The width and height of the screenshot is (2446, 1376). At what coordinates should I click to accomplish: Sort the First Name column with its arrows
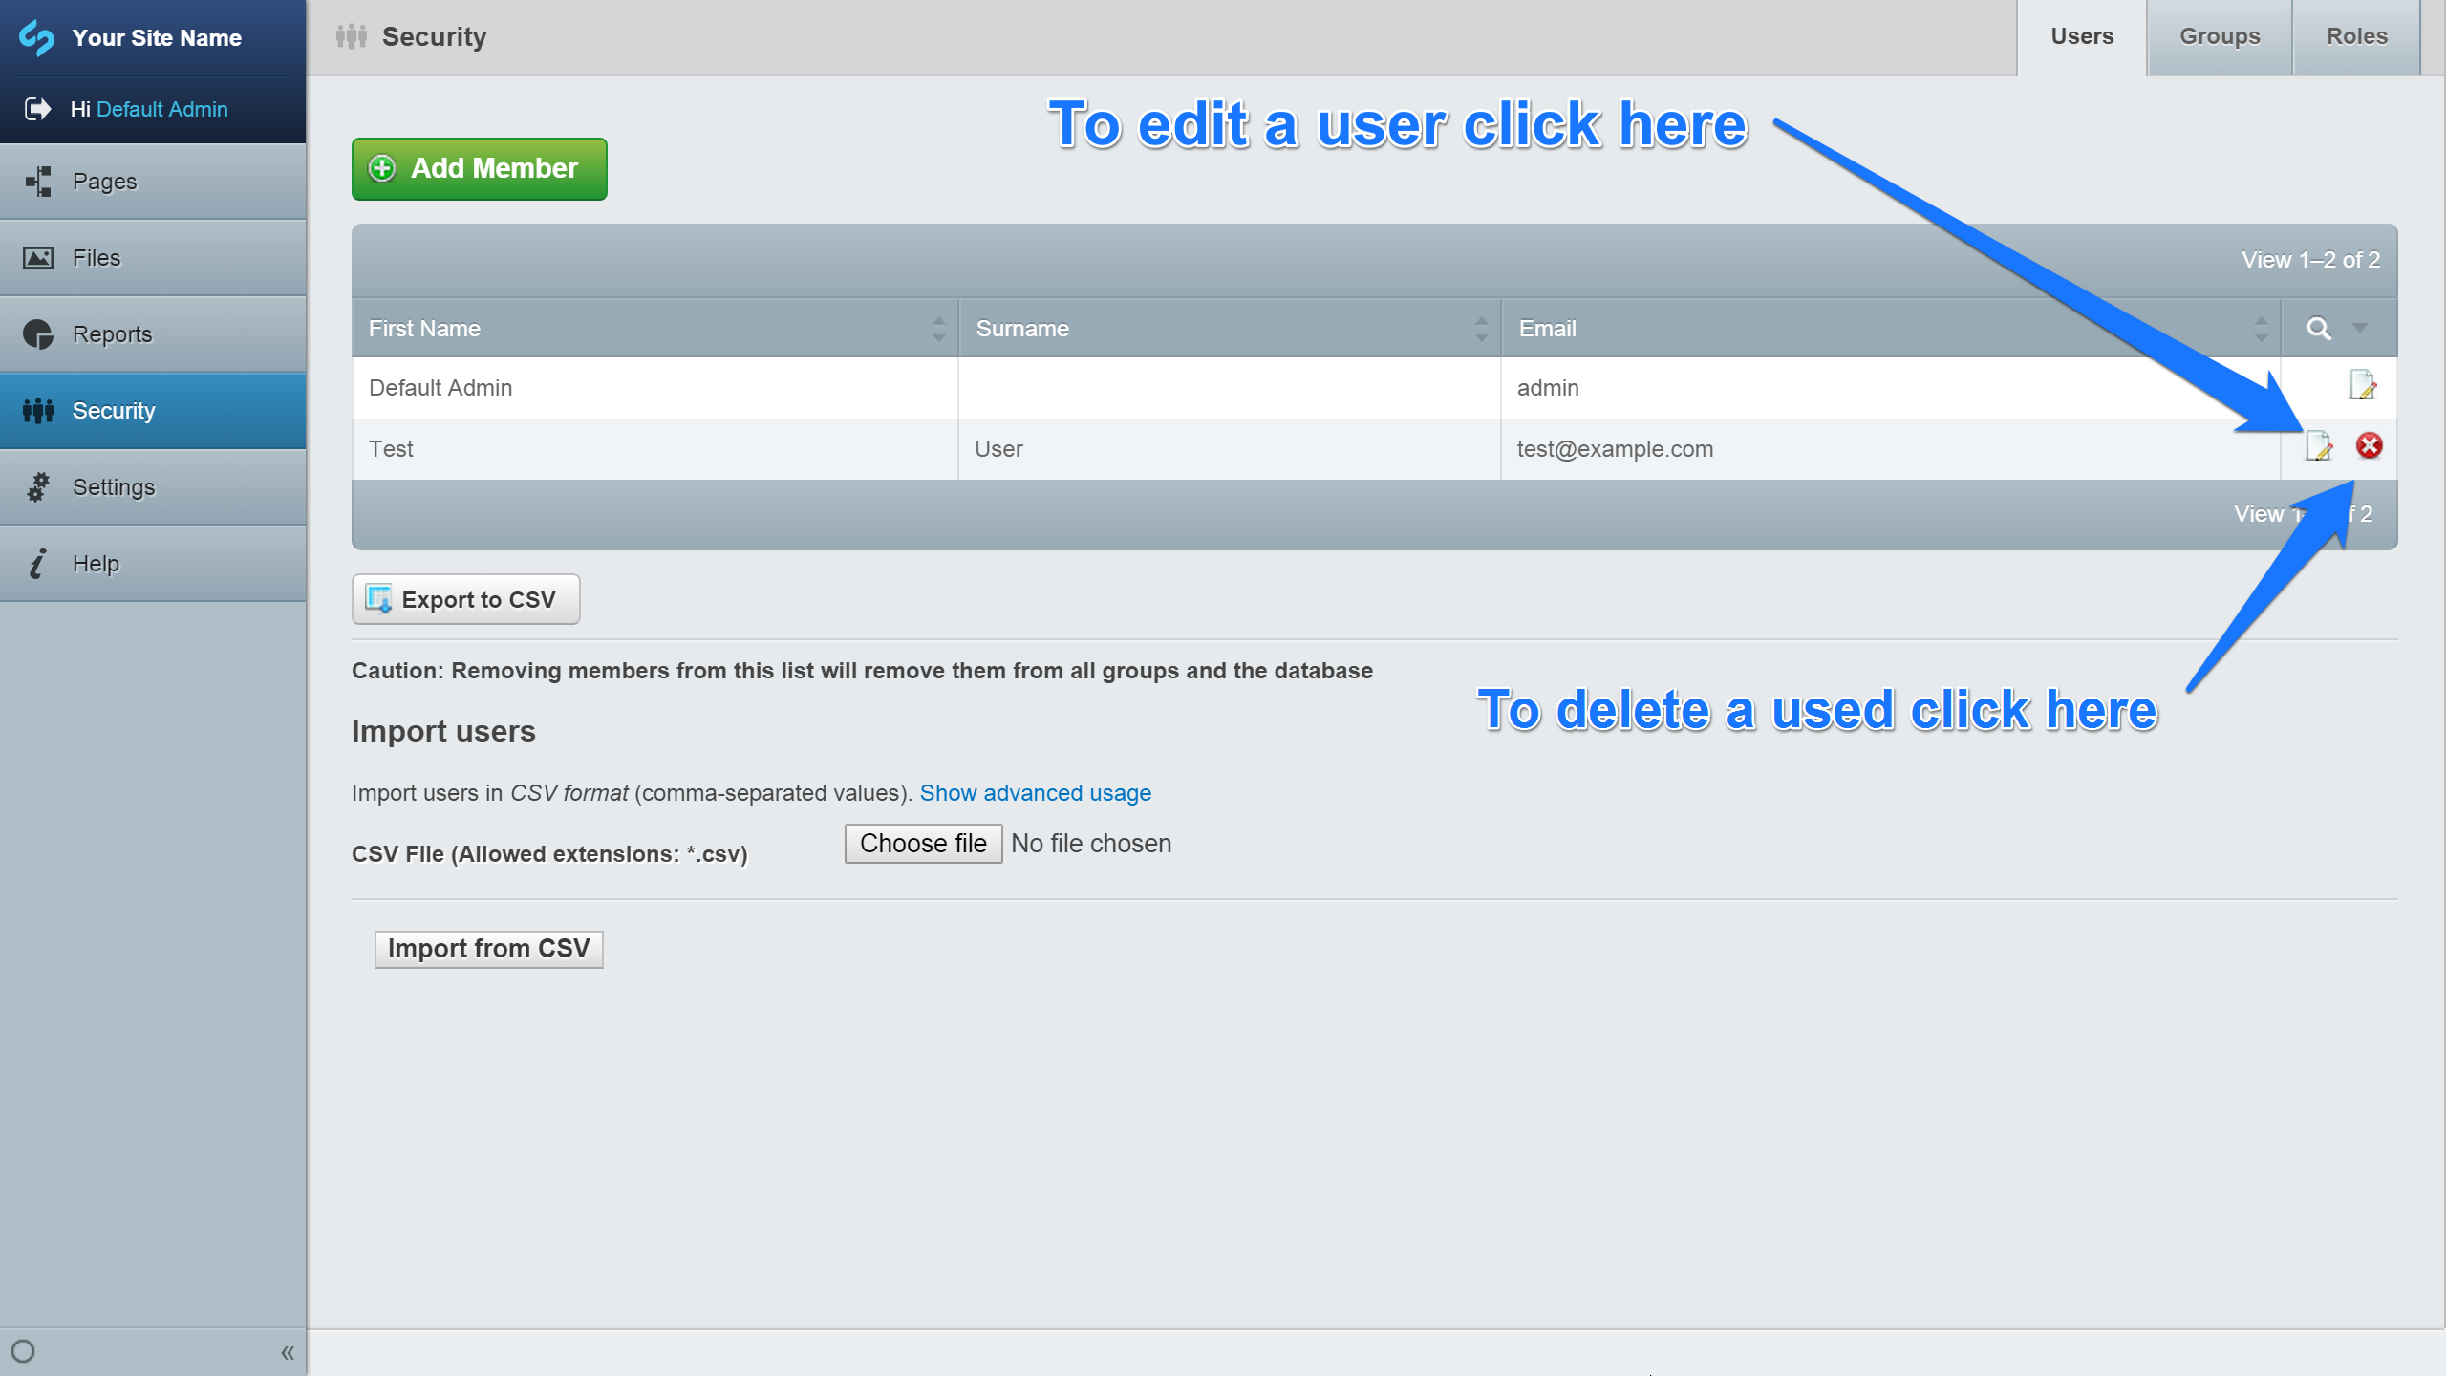(x=937, y=328)
